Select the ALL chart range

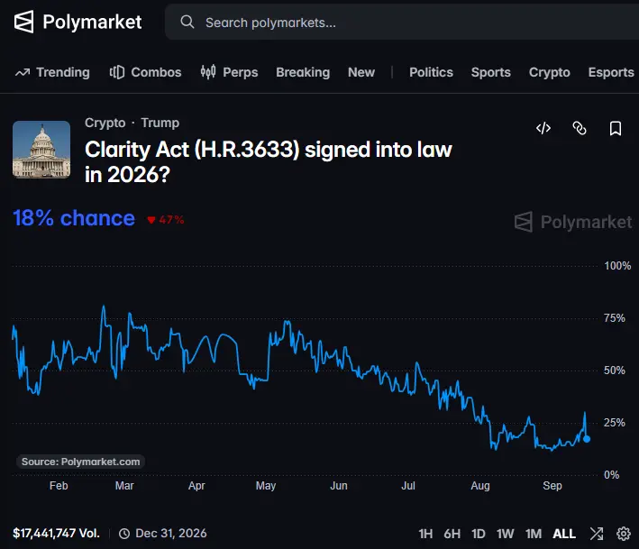564,534
